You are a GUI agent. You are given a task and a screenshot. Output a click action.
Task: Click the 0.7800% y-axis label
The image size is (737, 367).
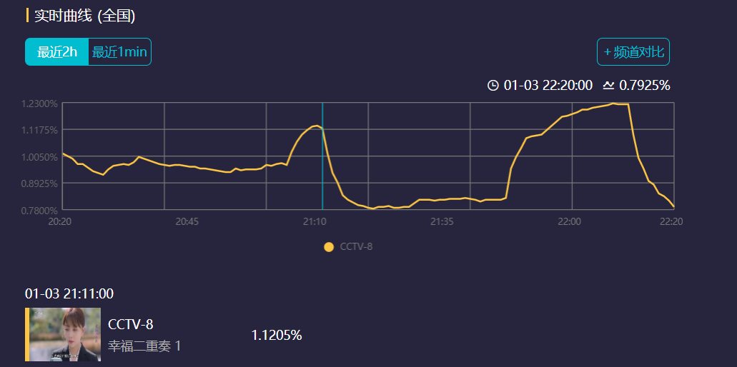(x=39, y=210)
